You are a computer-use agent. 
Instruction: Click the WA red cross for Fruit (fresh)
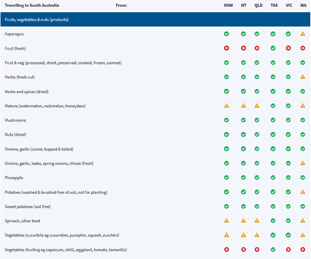(303, 48)
